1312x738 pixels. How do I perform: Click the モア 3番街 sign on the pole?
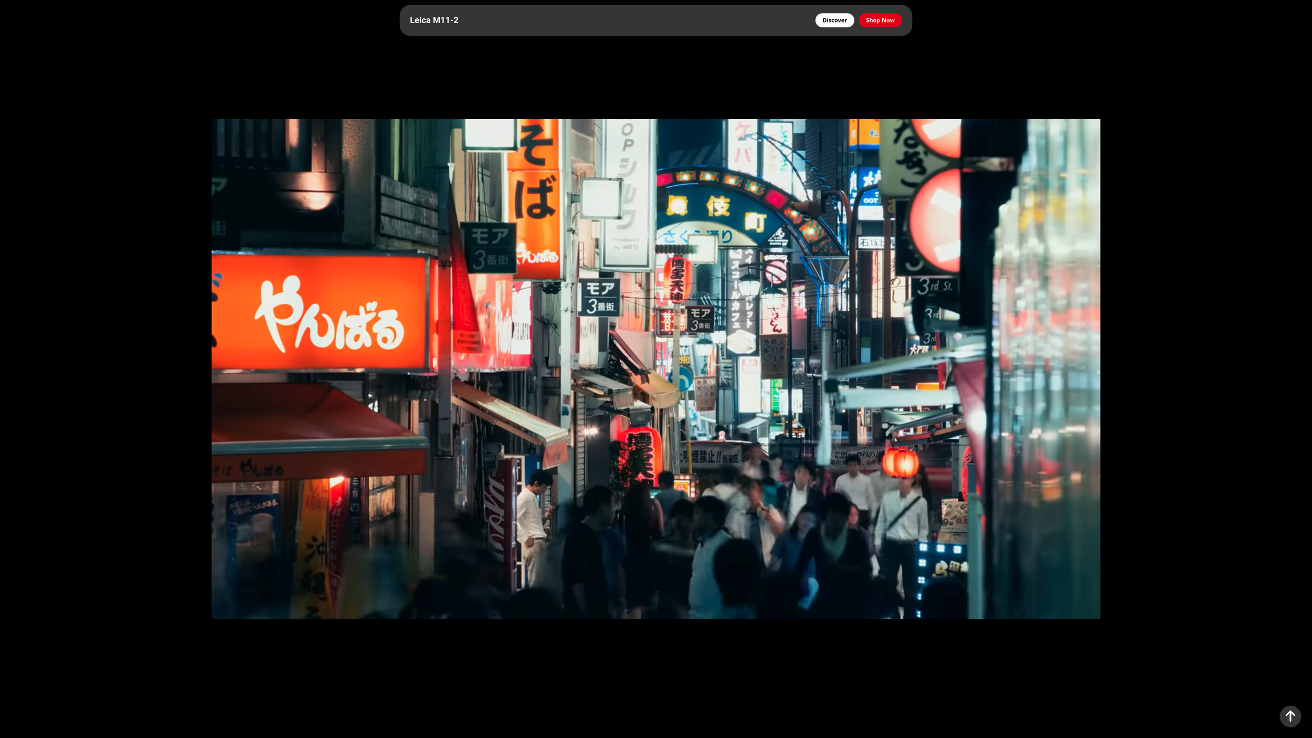tap(599, 297)
